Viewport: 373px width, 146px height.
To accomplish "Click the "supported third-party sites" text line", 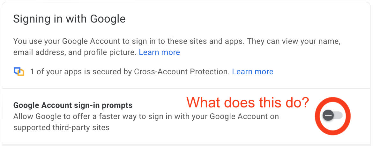I will (x=61, y=128).
